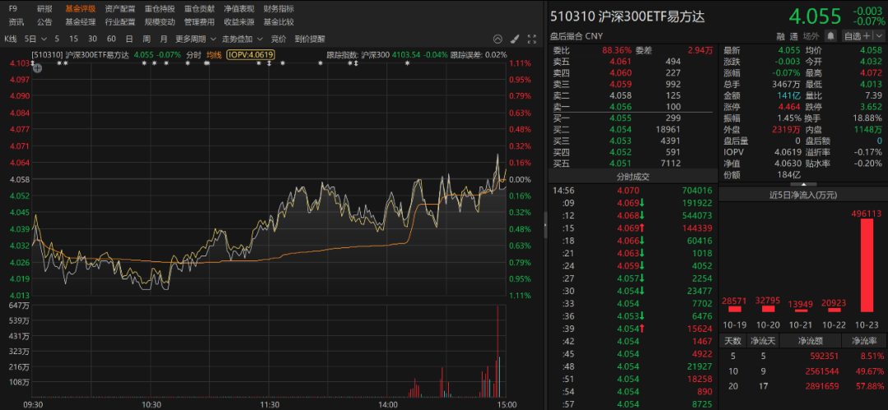Select the 60-minute period

pos(111,39)
